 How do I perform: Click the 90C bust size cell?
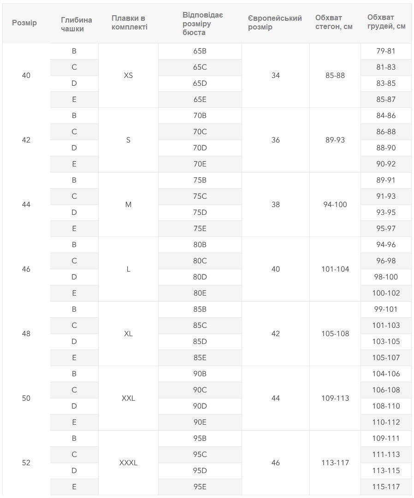pos(200,390)
